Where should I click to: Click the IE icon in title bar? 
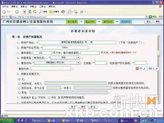pyautogui.click(x=2, y=2)
